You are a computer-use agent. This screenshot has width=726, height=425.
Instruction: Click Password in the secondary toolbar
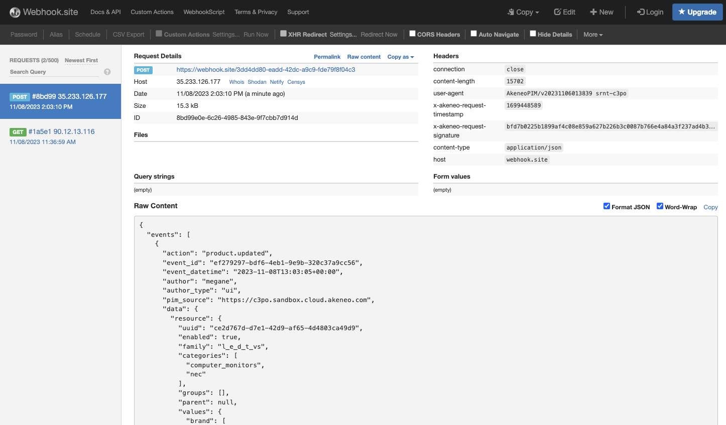click(x=24, y=35)
